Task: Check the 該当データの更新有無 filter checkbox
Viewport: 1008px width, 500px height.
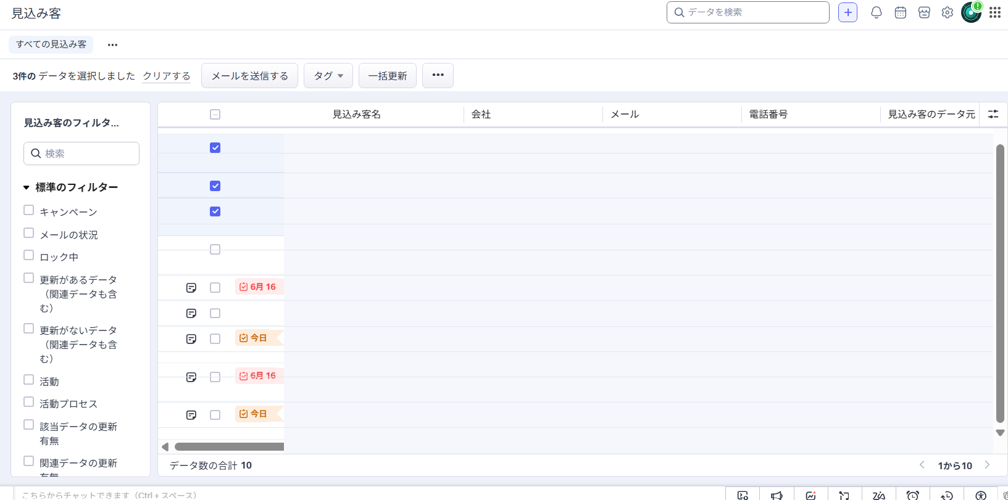Action: coord(28,425)
